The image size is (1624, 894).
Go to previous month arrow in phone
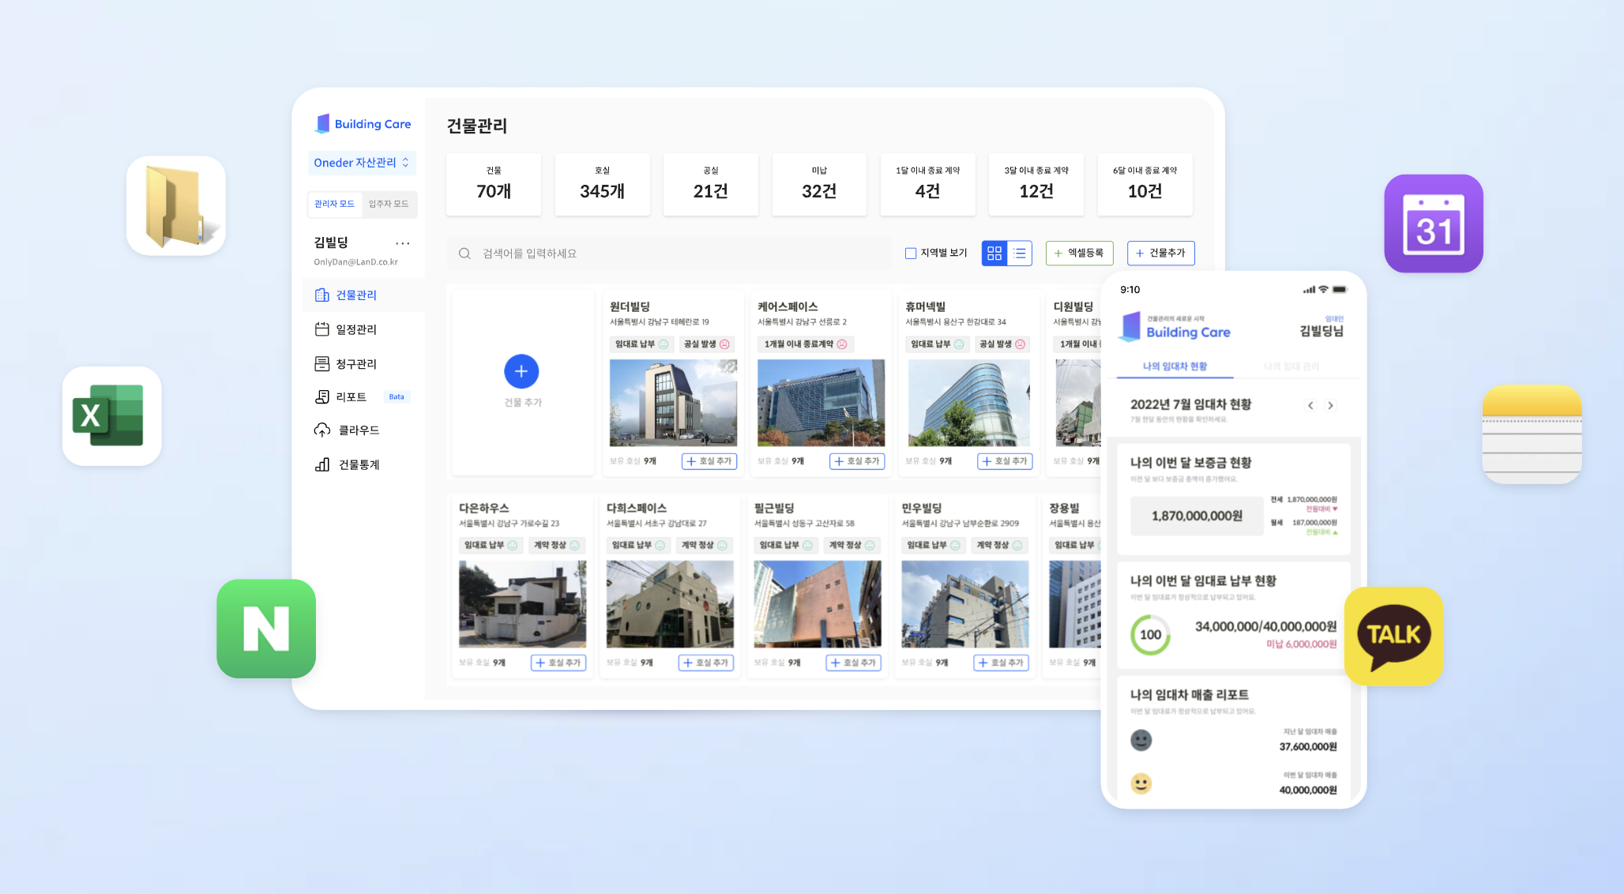click(1310, 406)
